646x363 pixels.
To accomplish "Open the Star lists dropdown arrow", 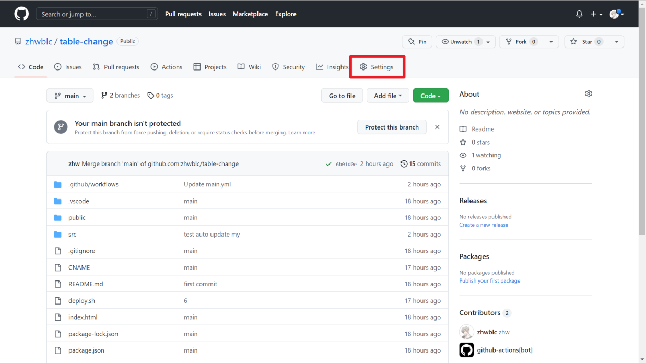I will [616, 42].
